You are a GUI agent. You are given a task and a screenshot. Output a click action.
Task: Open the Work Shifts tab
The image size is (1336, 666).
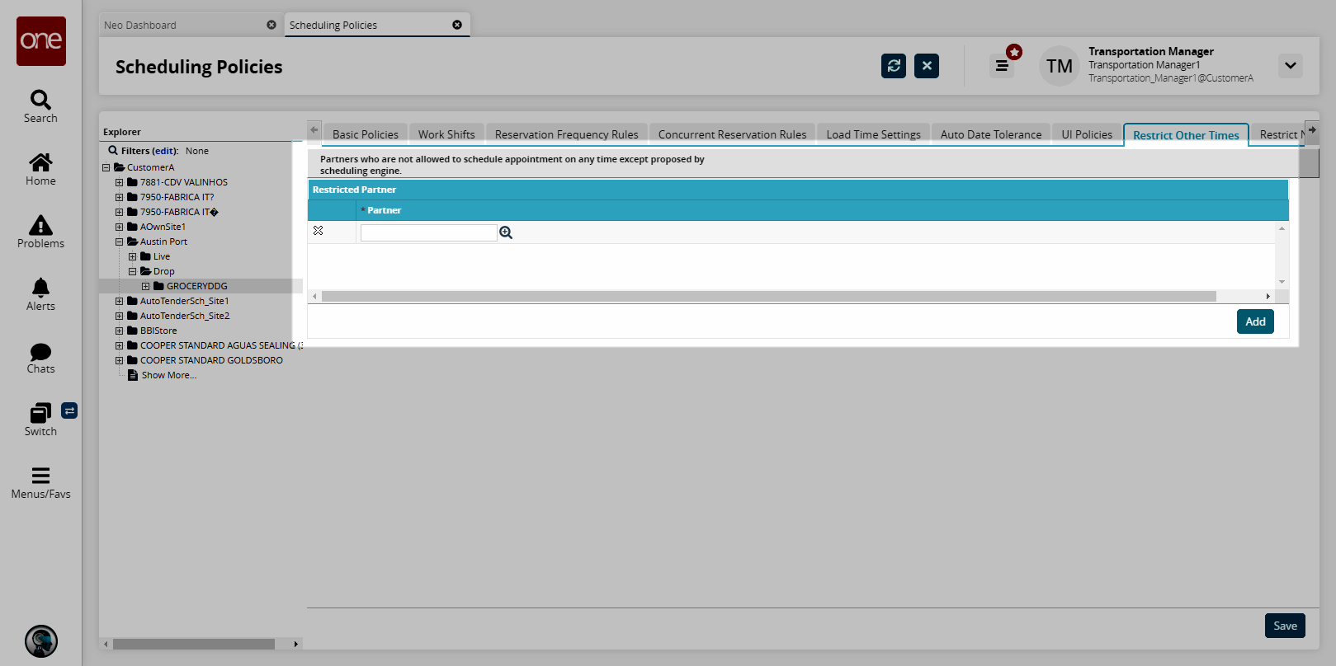tap(446, 134)
